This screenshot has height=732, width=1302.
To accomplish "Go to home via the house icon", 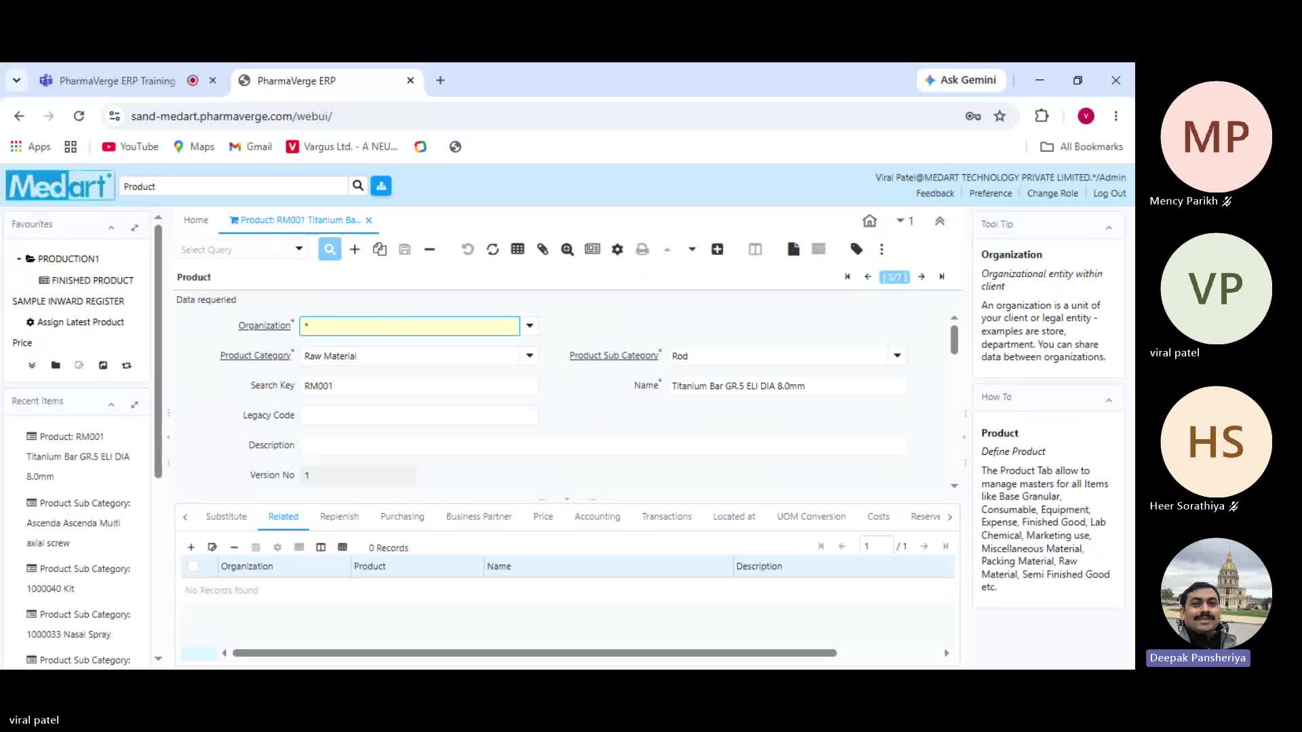I will pyautogui.click(x=869, y=221).
